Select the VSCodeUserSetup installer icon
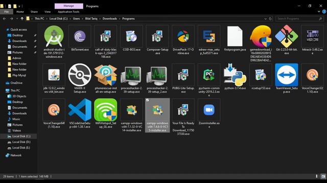 coord(80,110)
